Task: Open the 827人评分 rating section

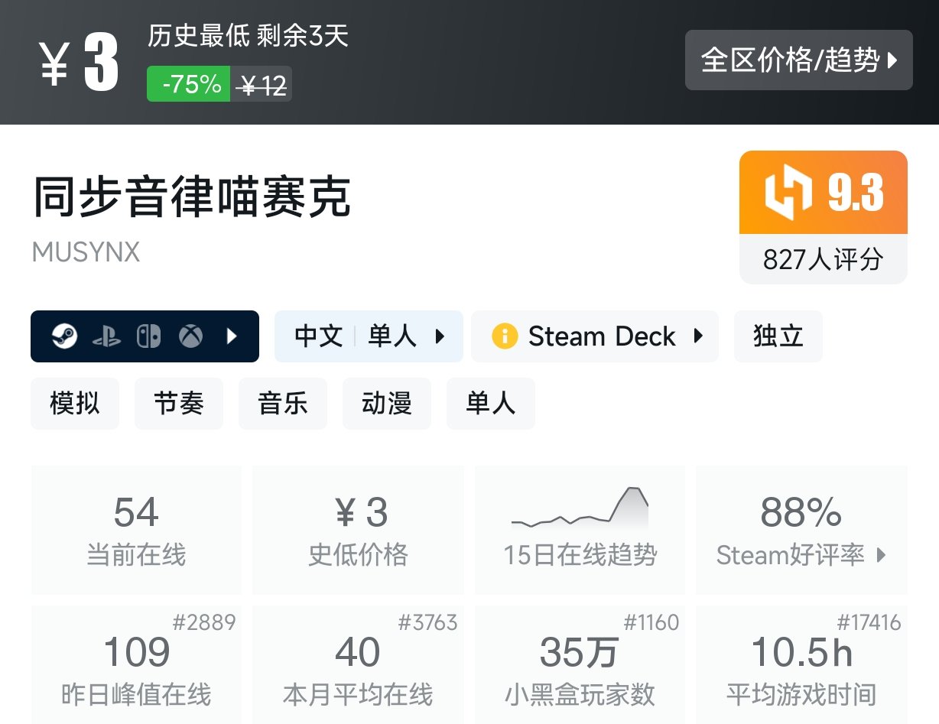Action: point(823,260)
